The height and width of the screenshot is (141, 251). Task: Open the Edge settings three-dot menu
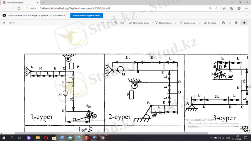(246, 8)
